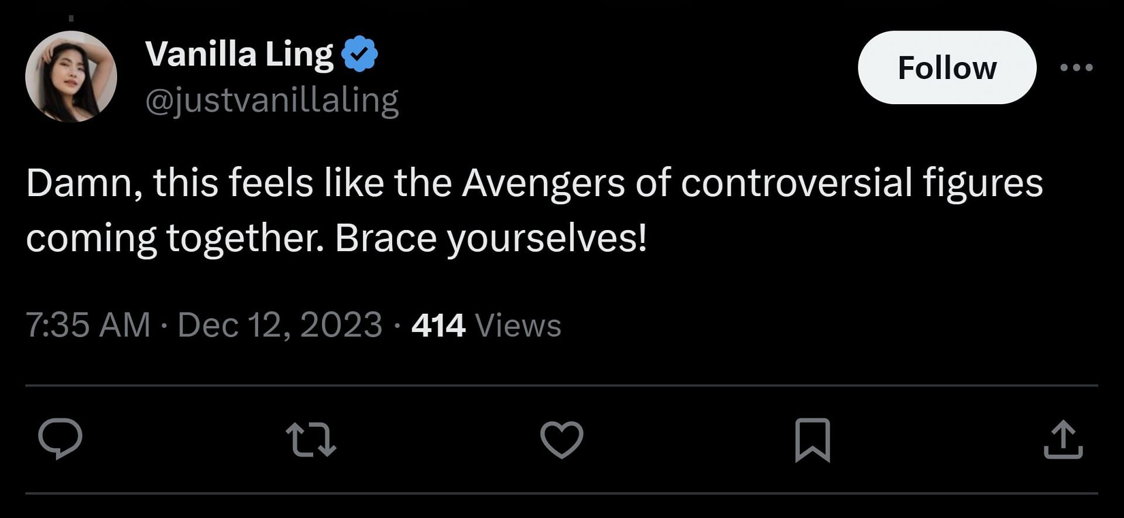Image resolution: width=1124 pixels, height=518 pixels.
Task: Click the blue verified checkmark badge
Action: click(359, 54)
